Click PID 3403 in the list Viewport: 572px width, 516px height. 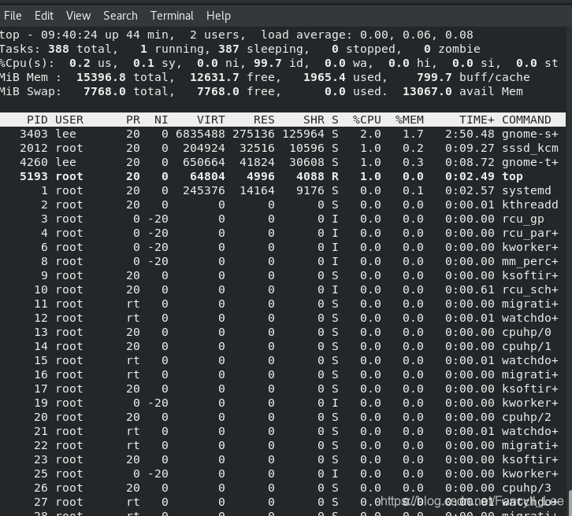(x=34, y=134)
